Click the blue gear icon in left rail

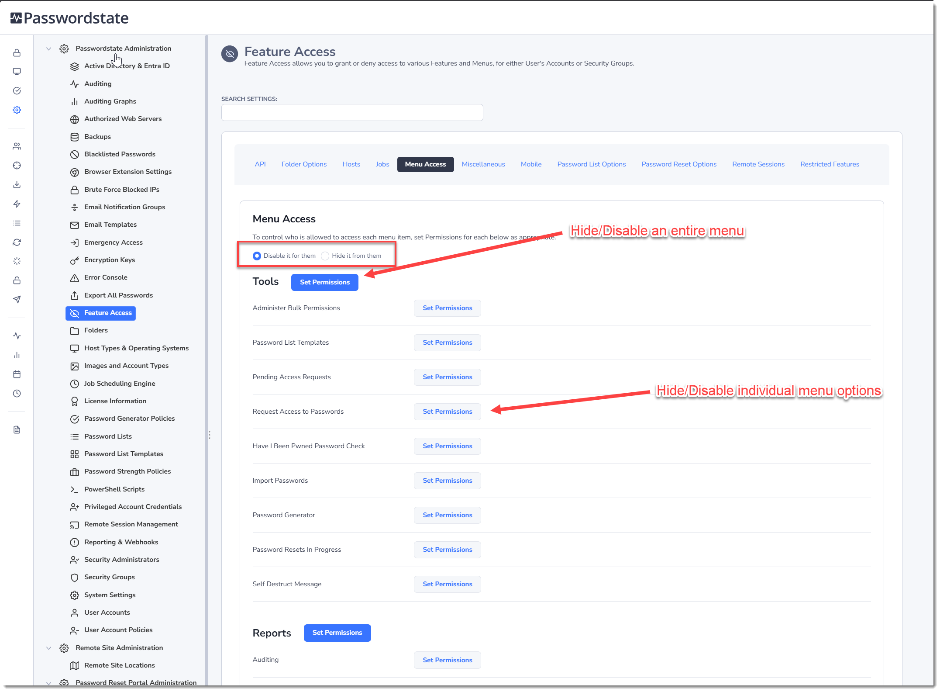click(17, 110)
